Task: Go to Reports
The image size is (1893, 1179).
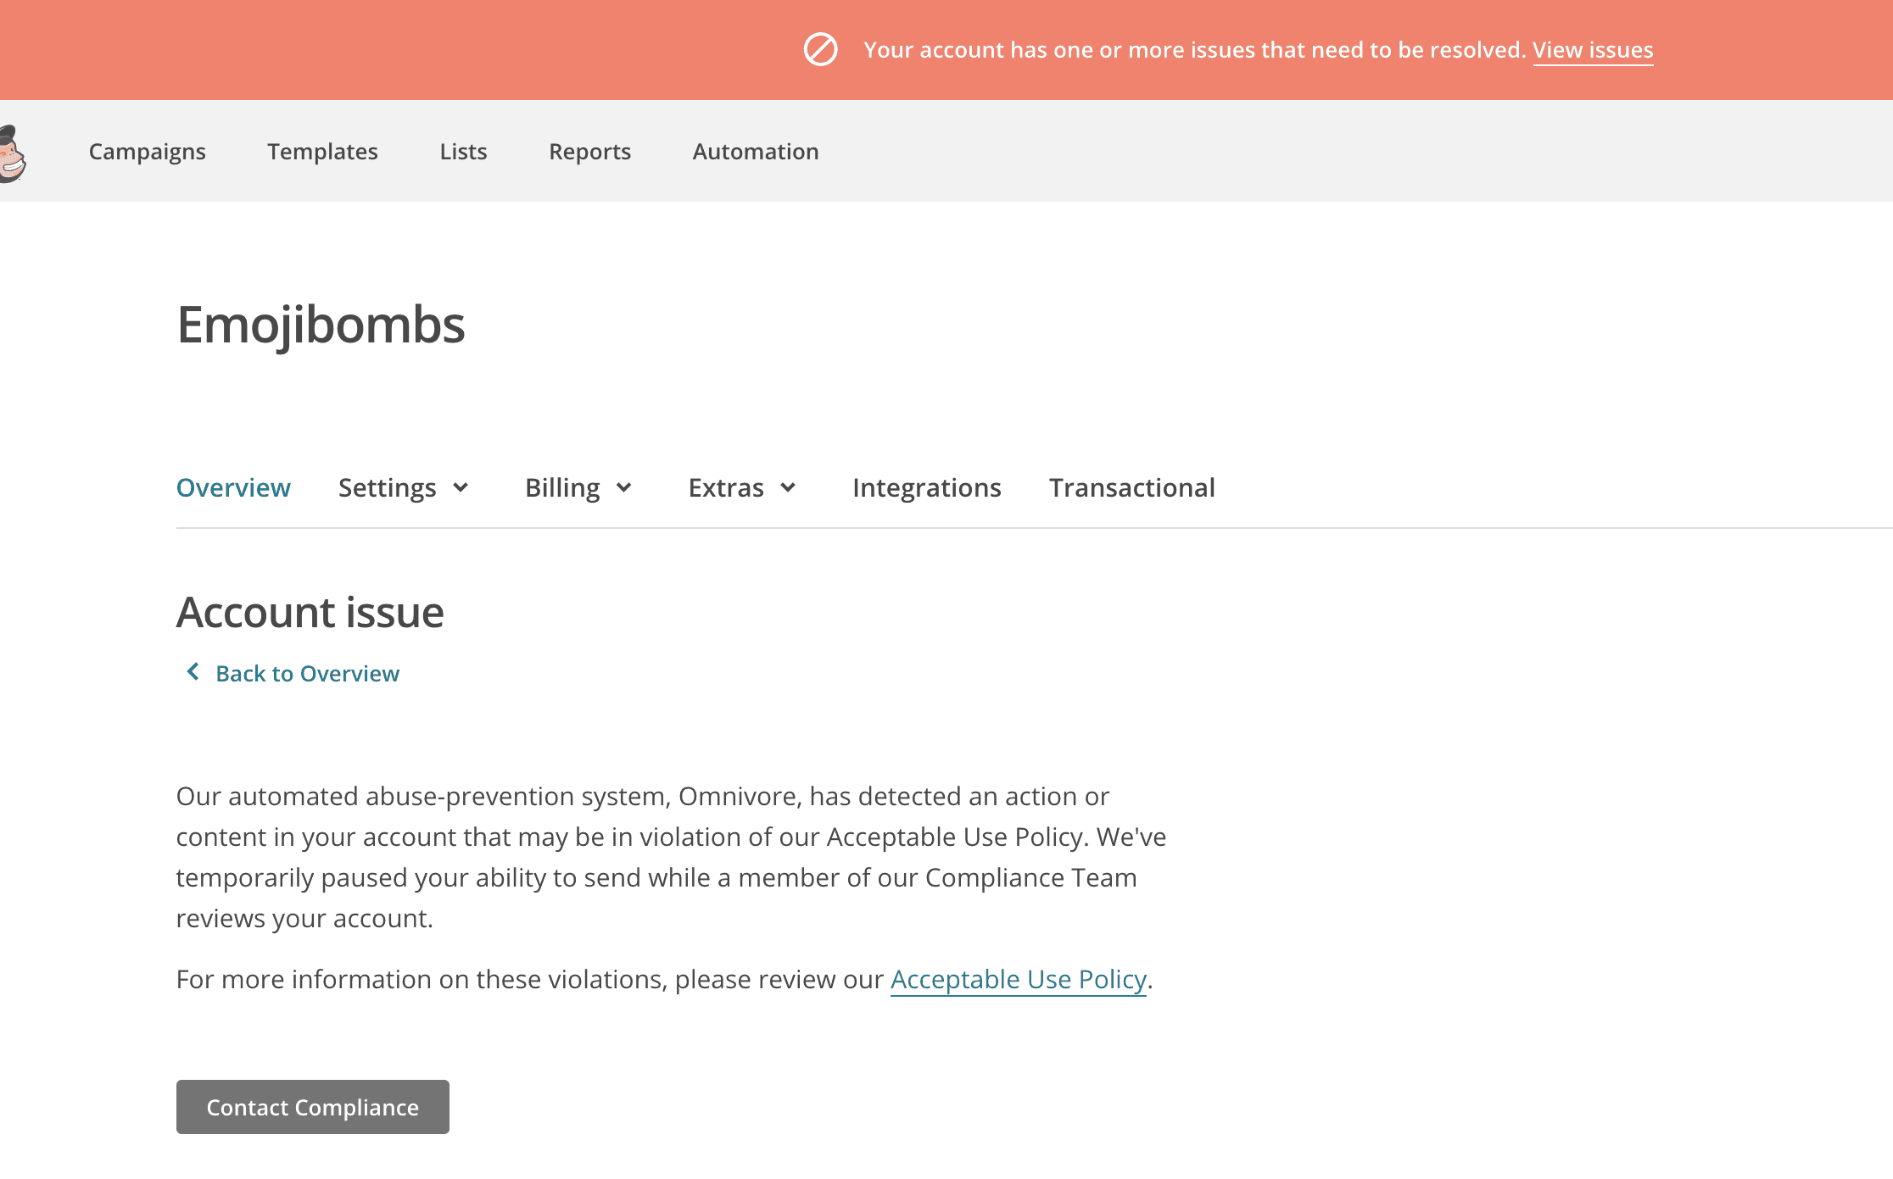Action: pyautogui.click(x=589, y=152)
